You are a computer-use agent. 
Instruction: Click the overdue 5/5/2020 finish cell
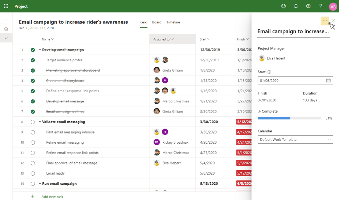[244, 163]
